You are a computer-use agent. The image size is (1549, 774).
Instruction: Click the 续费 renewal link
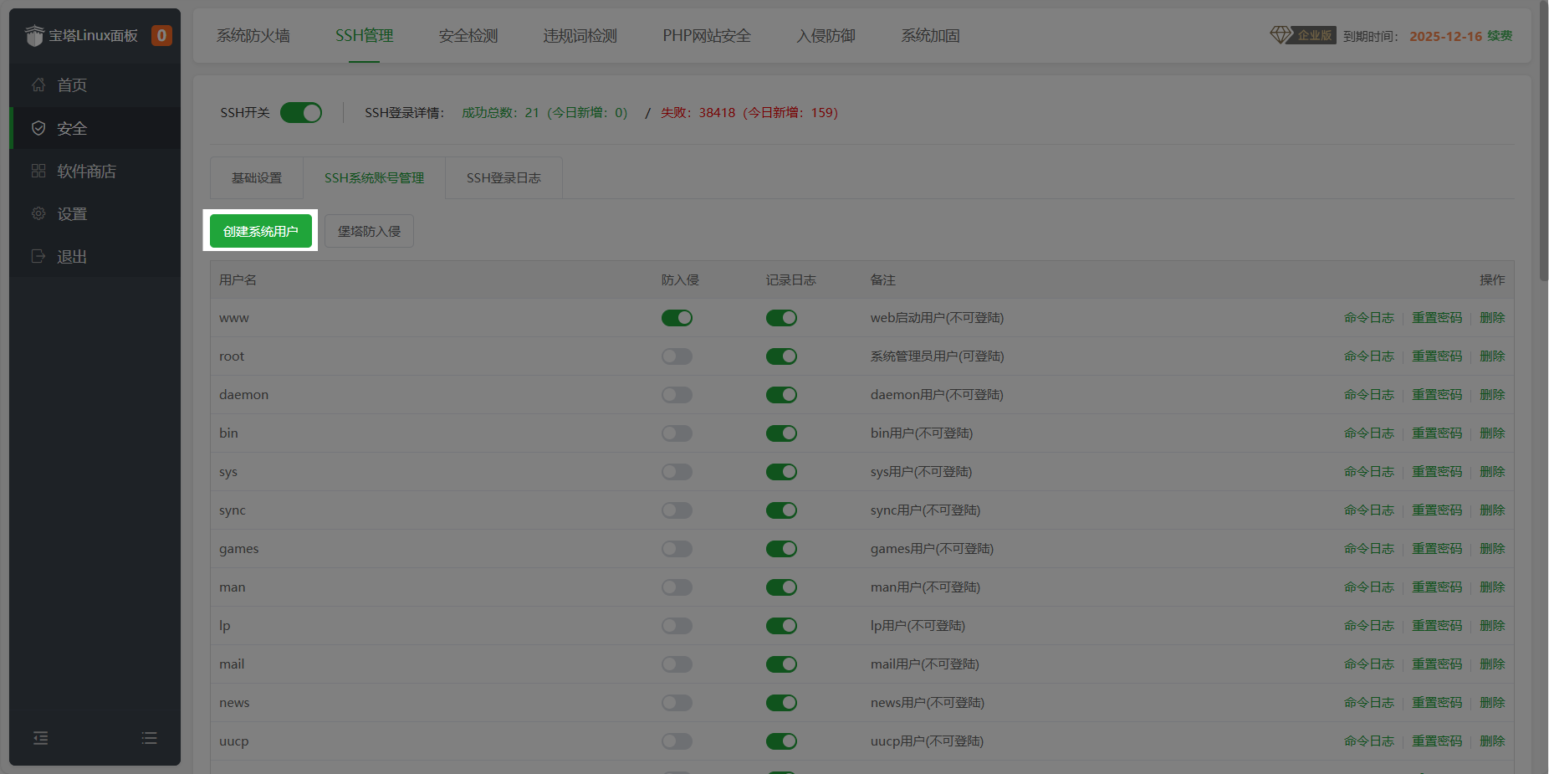tap(1500, 36)
